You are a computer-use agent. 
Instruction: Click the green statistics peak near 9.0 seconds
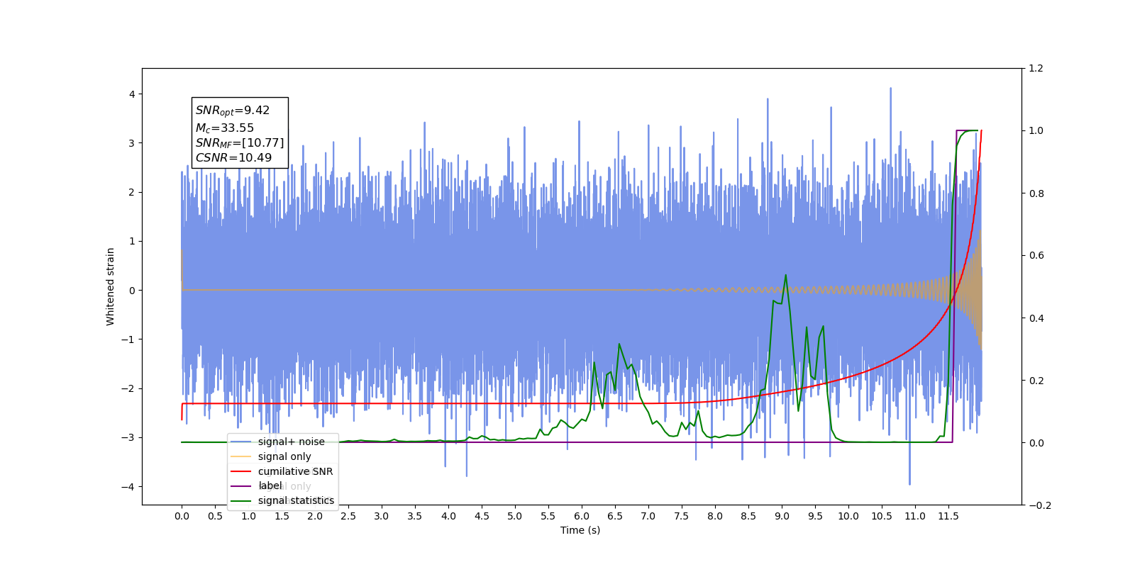(x=785, y=276)
